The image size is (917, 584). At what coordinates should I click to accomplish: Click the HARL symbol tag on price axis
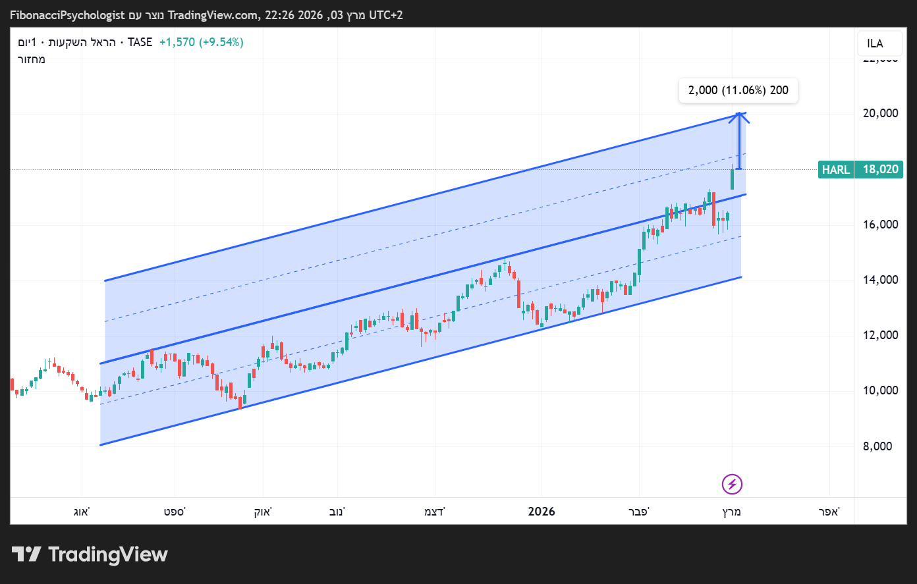coord(835,170)
